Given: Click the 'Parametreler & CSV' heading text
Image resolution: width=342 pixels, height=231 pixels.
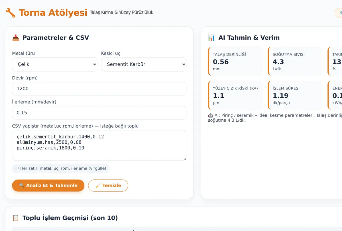Looking at the screenshot, I should pyautogui.click(x=56, y=38).
